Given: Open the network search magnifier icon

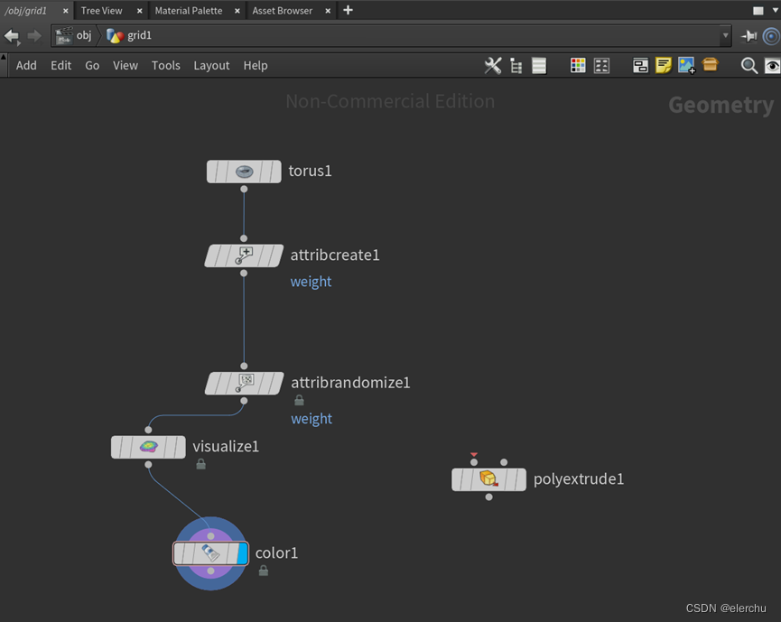Looking at the screenshot, I should [748, 65].
